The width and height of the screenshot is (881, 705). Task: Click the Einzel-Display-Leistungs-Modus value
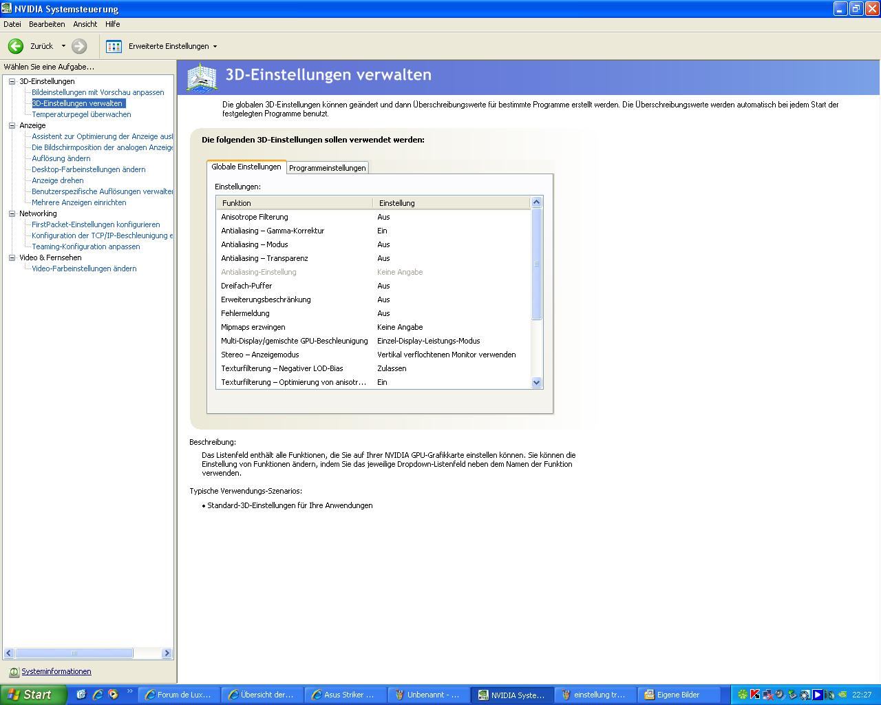coord(428,341)
